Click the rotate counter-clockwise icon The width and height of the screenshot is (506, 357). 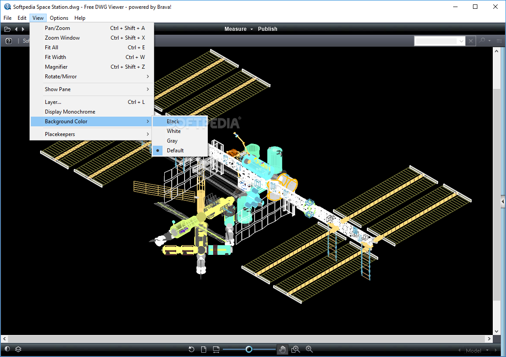(x=192, y=349)
